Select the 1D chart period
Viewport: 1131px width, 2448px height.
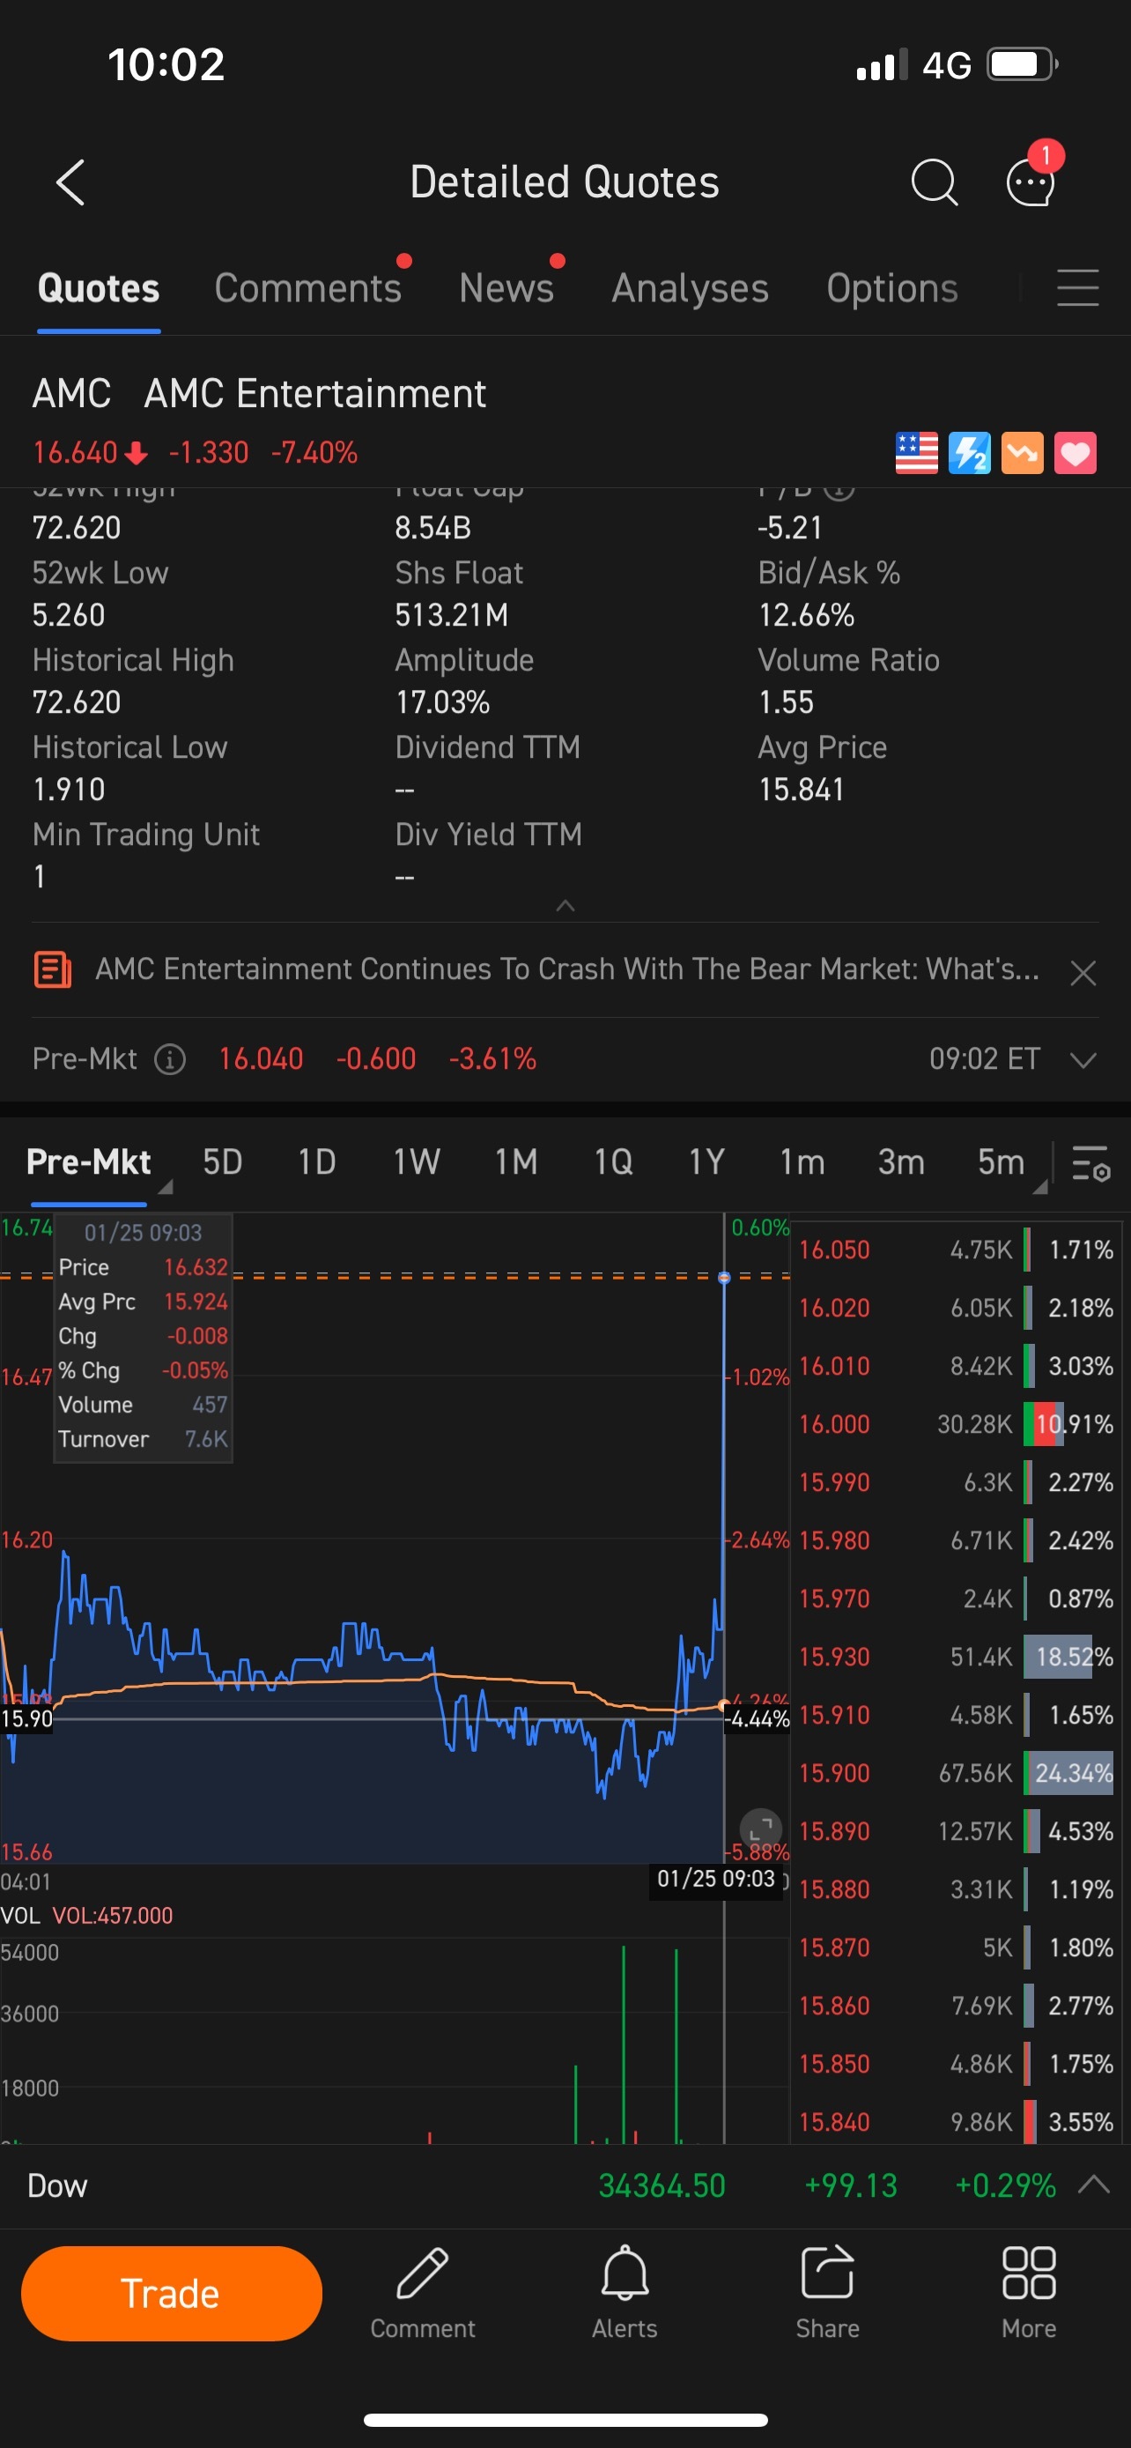[x=317, y=1162]
